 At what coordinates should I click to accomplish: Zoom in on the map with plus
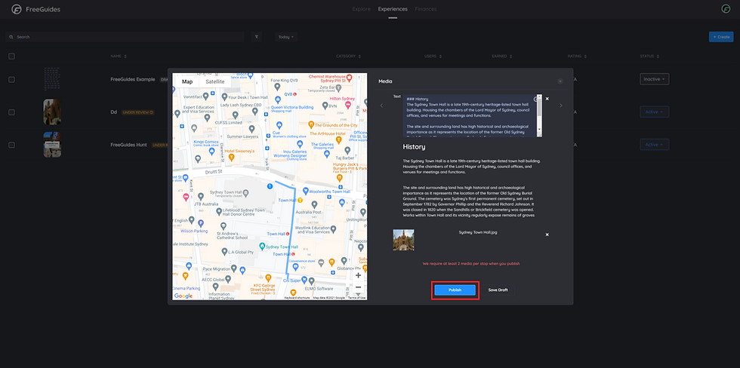(x=358, y=275)
